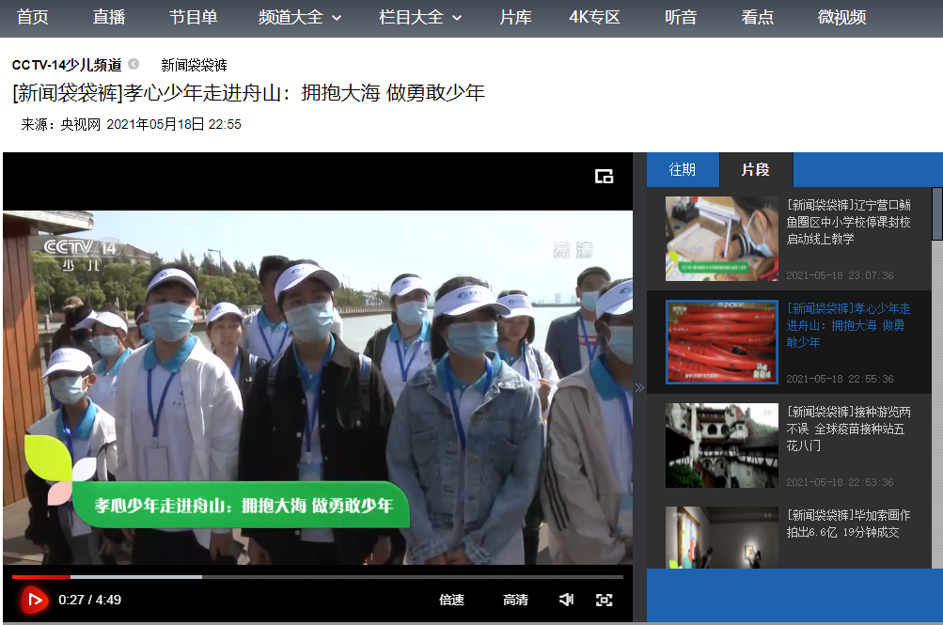
Task: Click the 2021-05-18 22:55:36 timestamp
Action: tap(840, 379)
